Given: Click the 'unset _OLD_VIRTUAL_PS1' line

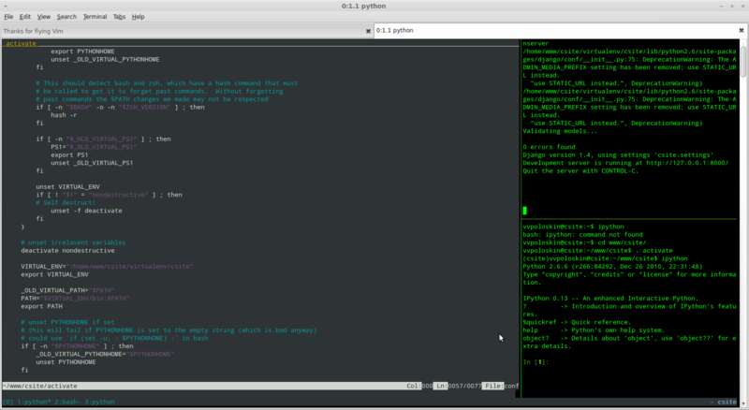Looking at the screenshot, I should click(x=92, y=163).
